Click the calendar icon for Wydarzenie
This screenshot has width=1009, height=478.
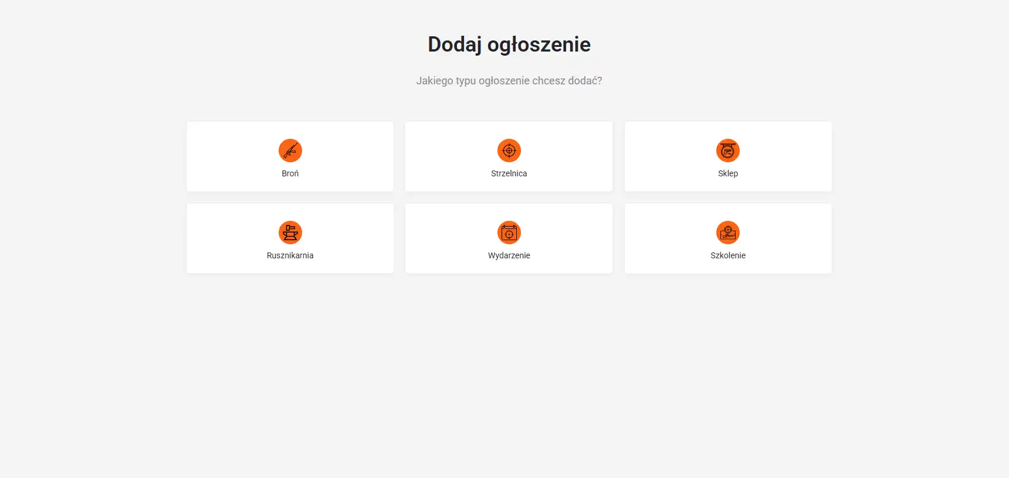pos(509,233)
